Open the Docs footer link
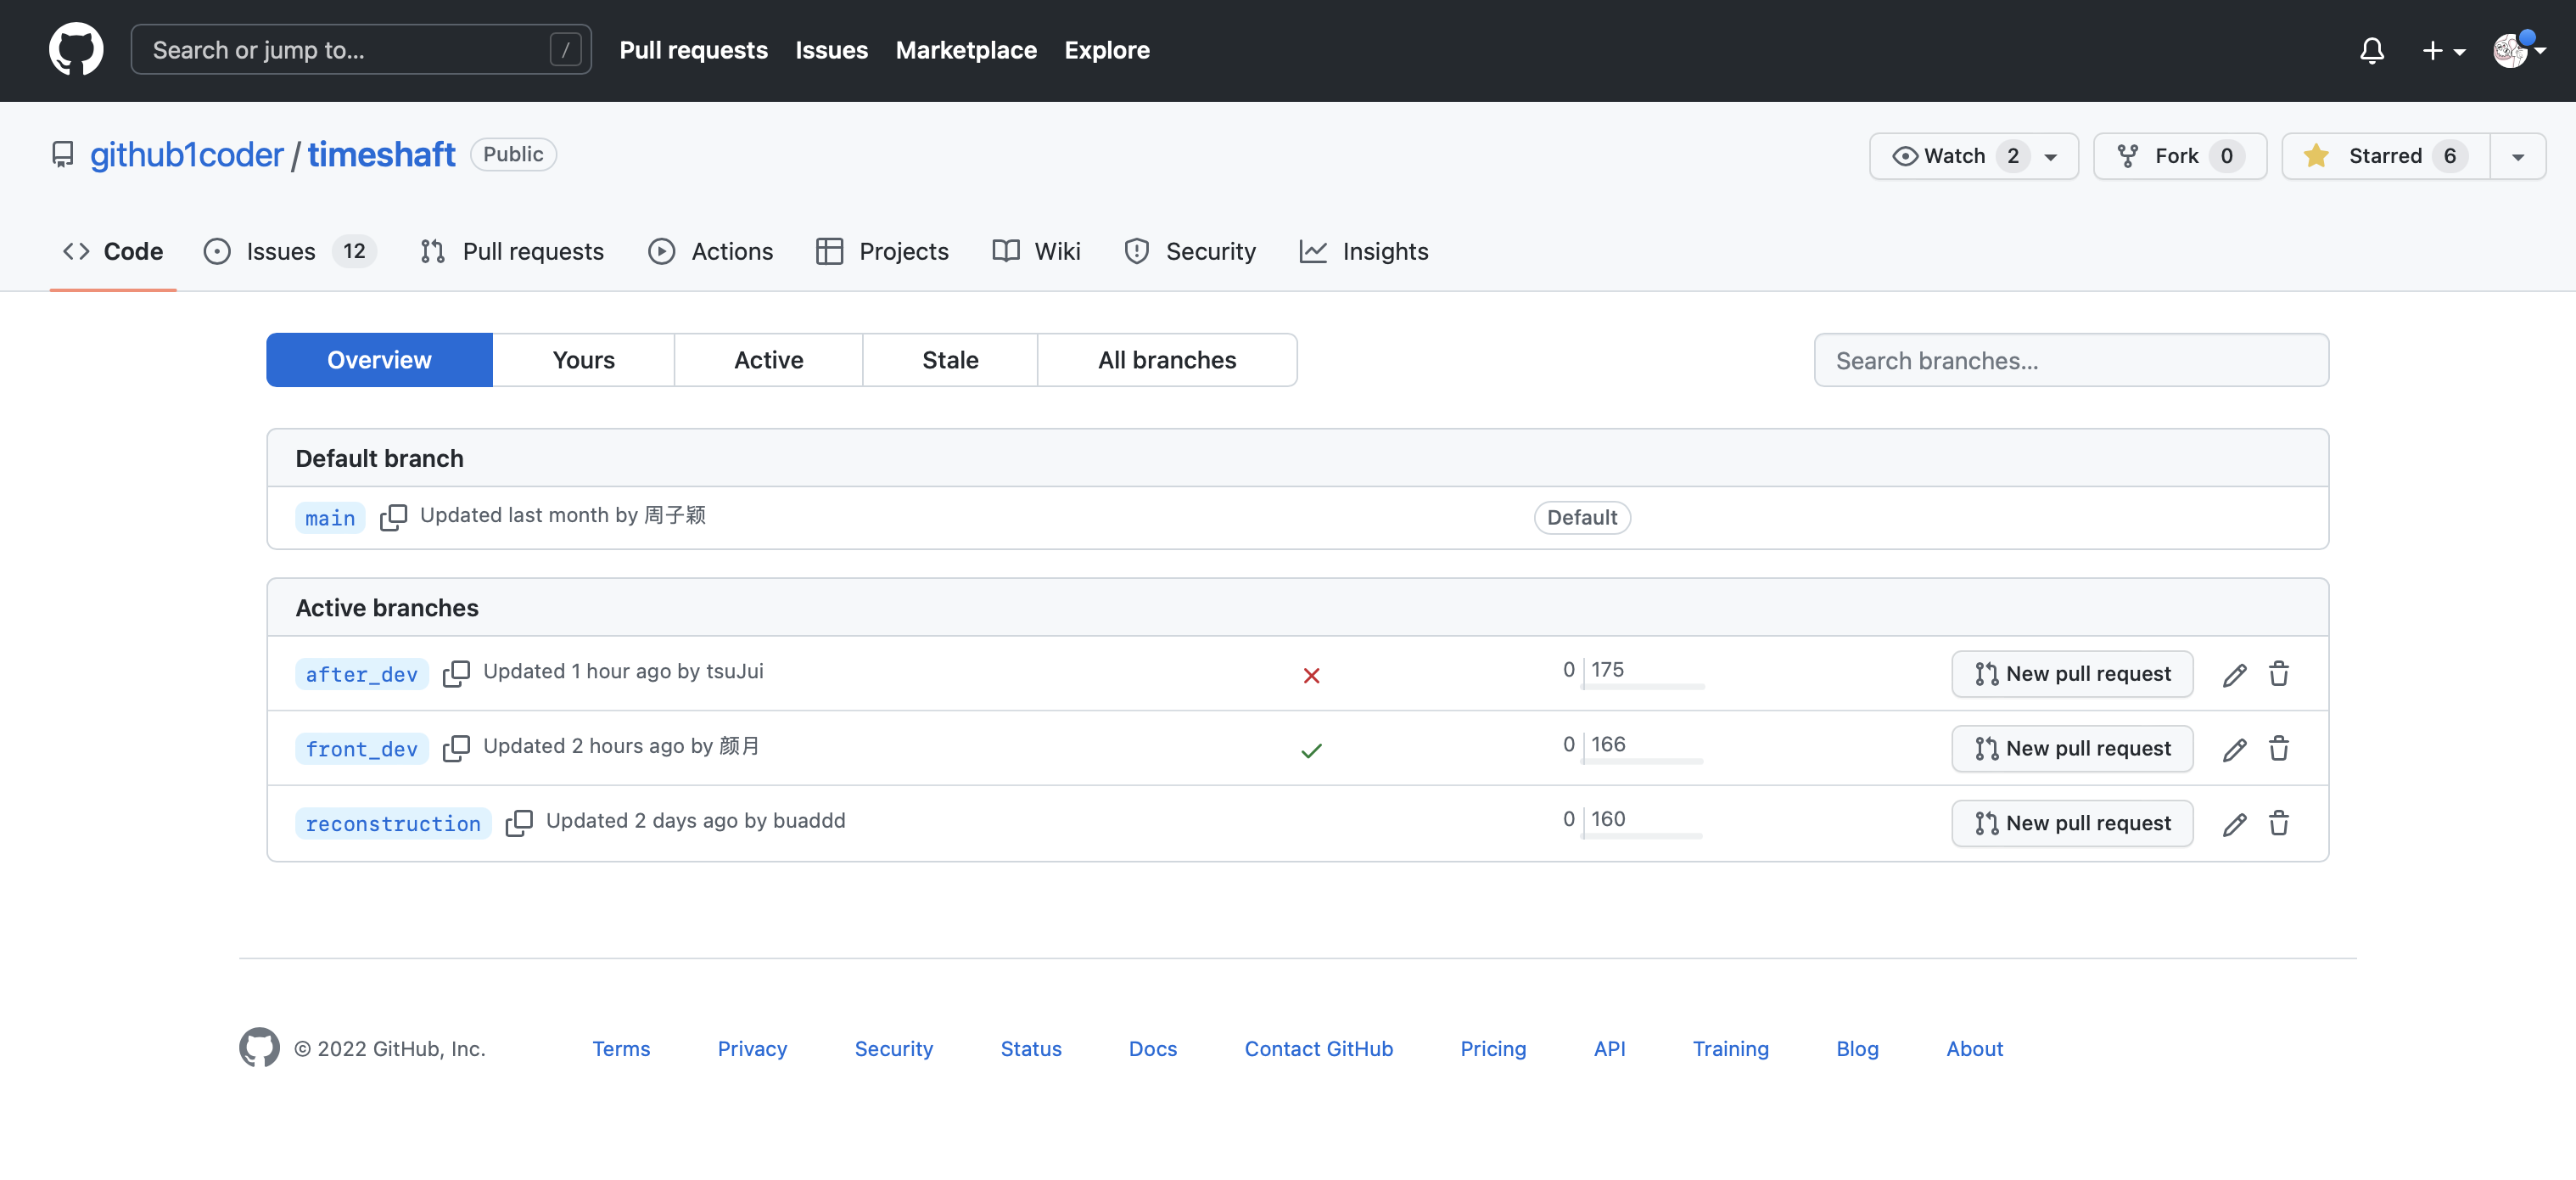Image resolution: width=2576 pixels, height=1180 pixels. (x=1152, y=1048)
